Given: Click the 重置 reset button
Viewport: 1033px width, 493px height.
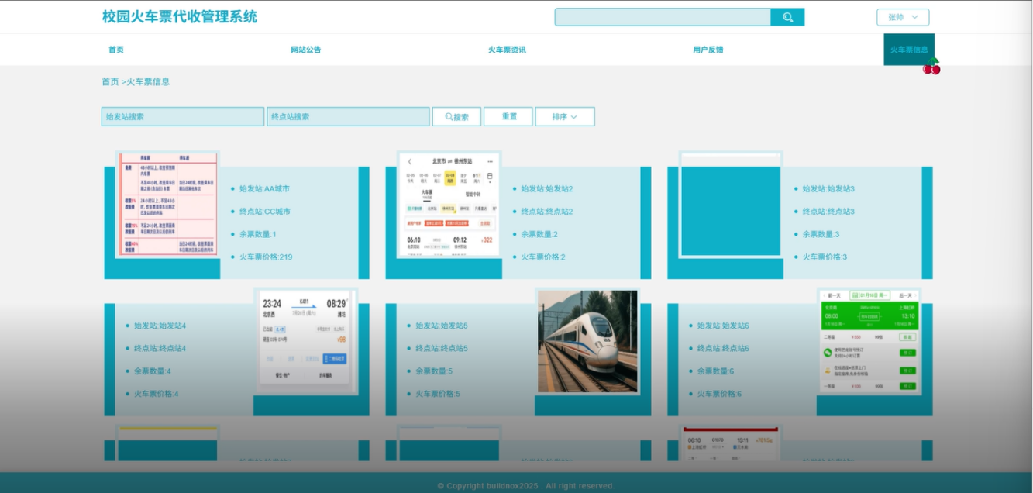Looking at the screenshot, I should point(508,117).
